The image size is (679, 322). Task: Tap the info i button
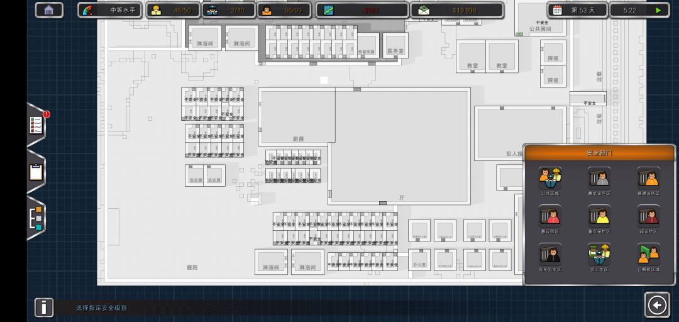(x=44, y=308)
